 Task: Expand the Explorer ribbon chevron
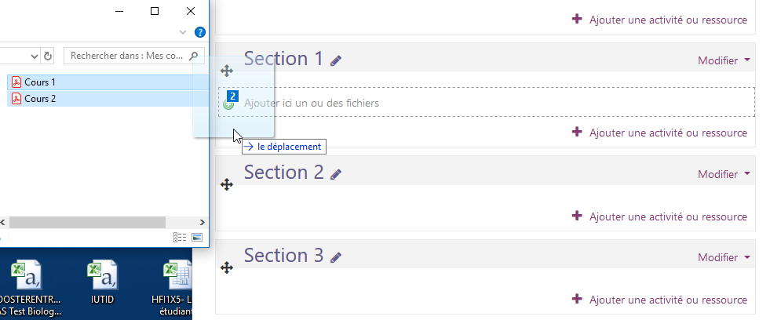183,32
